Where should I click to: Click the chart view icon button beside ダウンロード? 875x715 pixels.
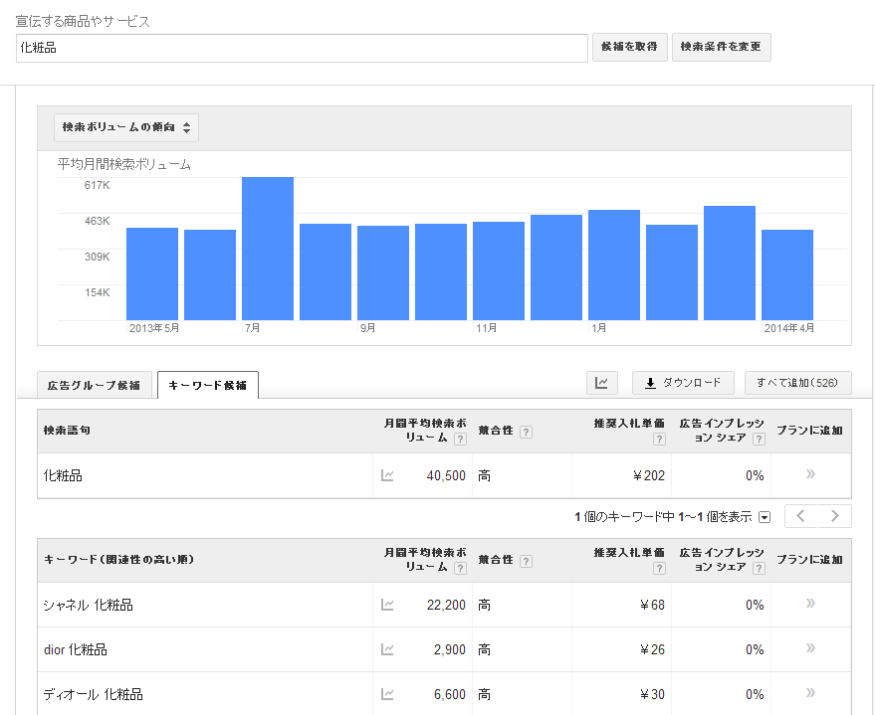click(601, 383)
